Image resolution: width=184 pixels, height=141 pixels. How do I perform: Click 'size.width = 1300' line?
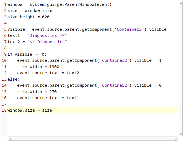point(38,67)
